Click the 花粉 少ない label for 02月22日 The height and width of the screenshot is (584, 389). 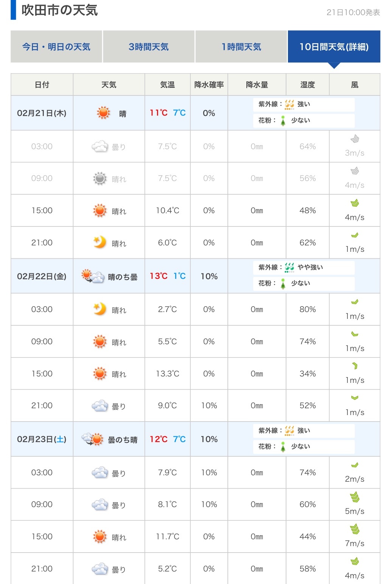point(300,283)
